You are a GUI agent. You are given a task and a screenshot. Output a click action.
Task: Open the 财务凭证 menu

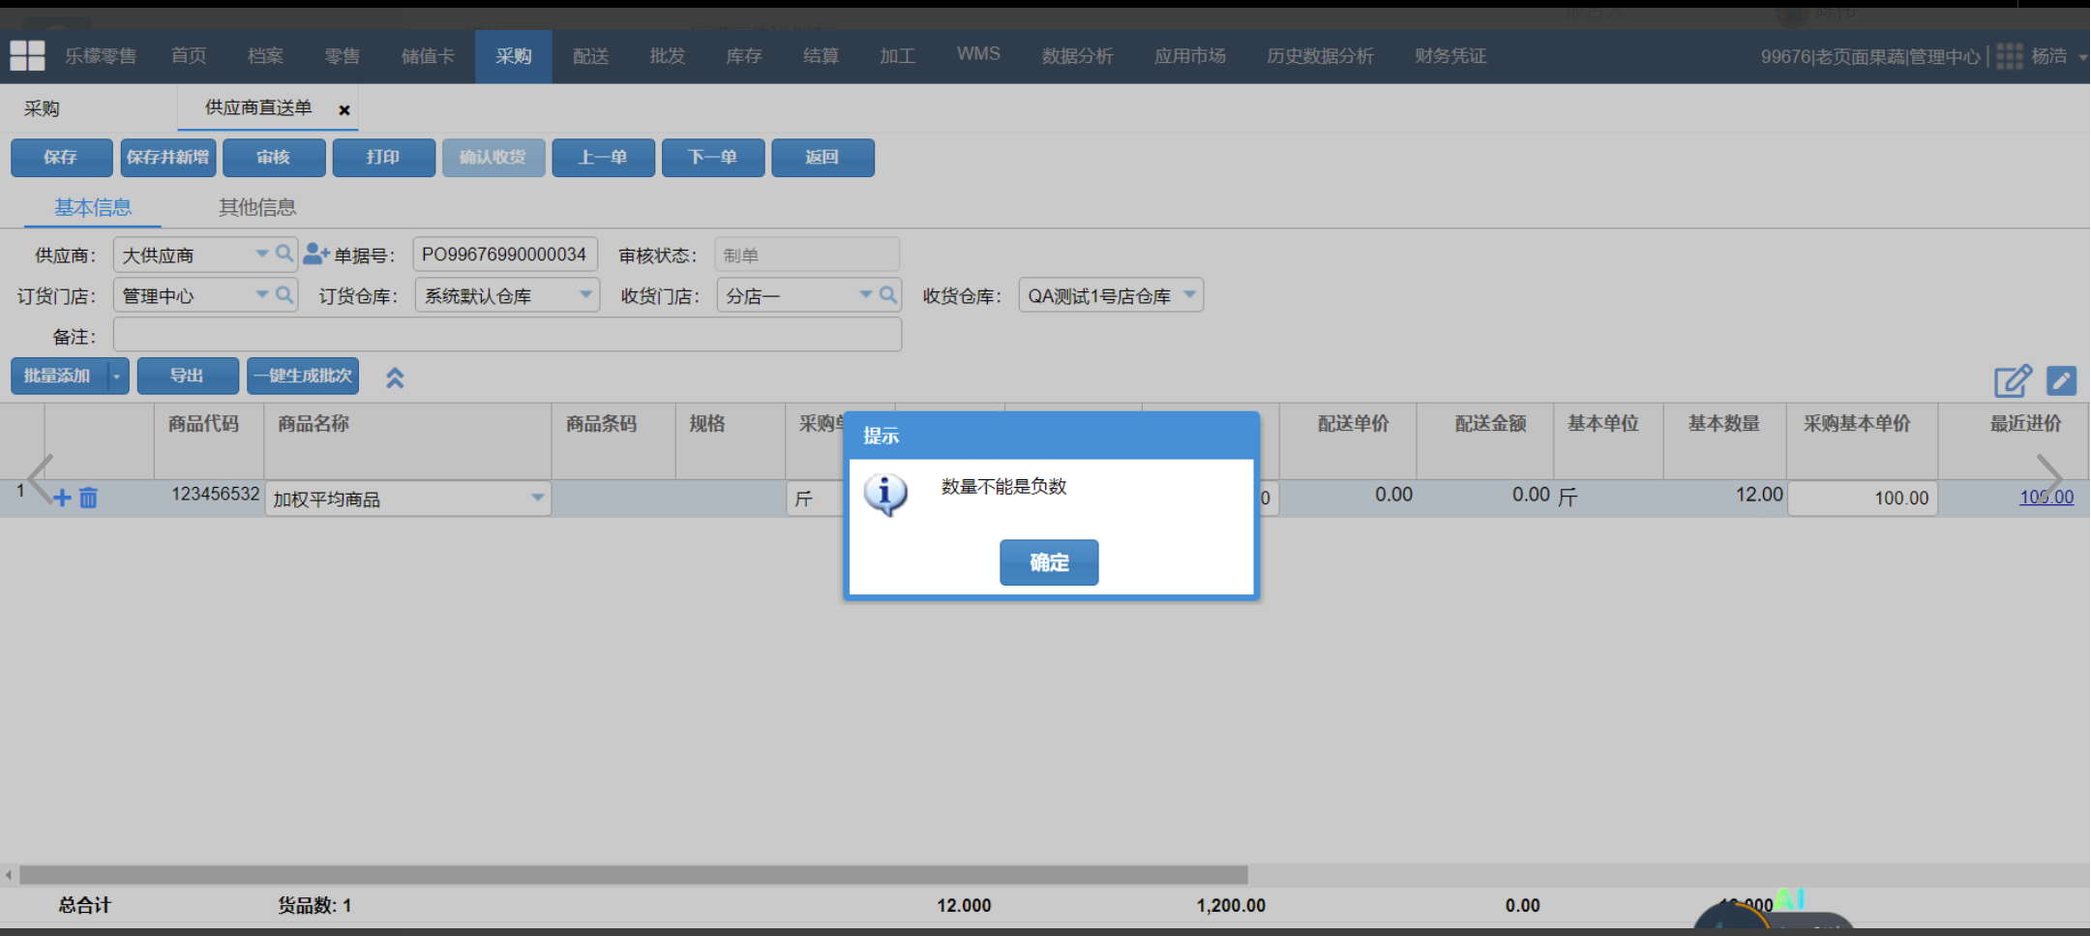(x=1450, y=56)
